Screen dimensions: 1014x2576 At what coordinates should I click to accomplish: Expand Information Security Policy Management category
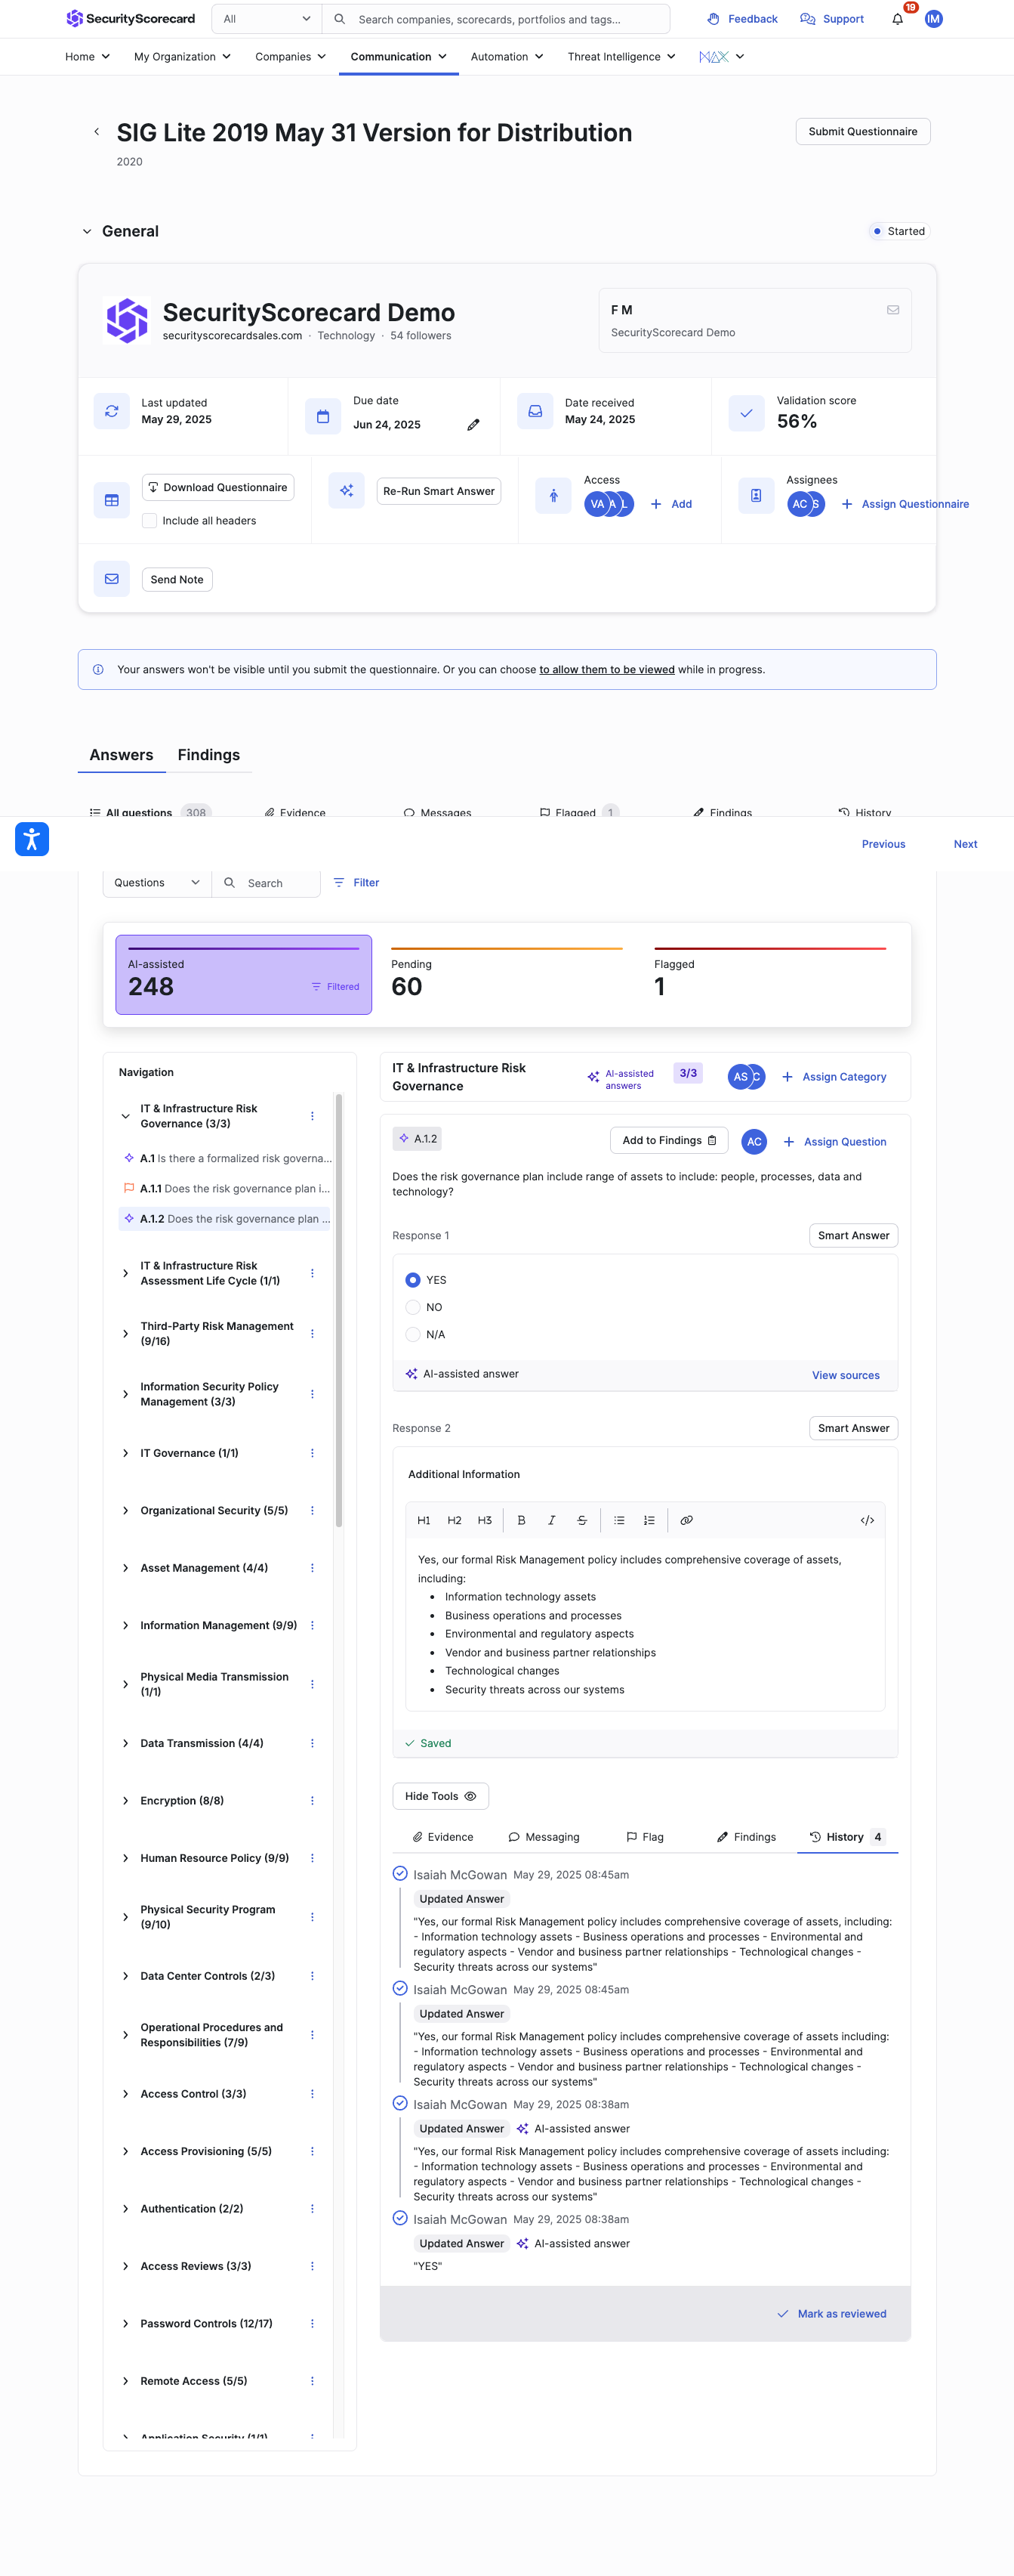point(125,1394)
